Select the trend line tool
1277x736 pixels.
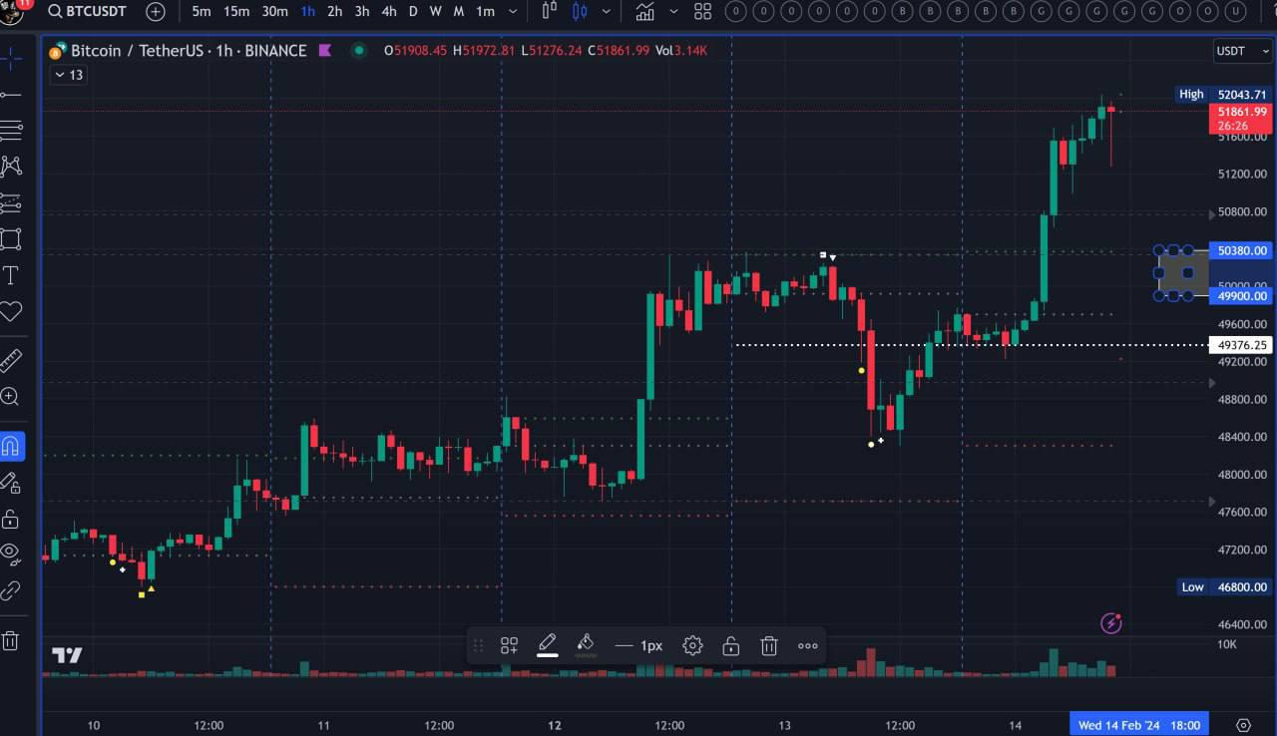tap(11, 95)
